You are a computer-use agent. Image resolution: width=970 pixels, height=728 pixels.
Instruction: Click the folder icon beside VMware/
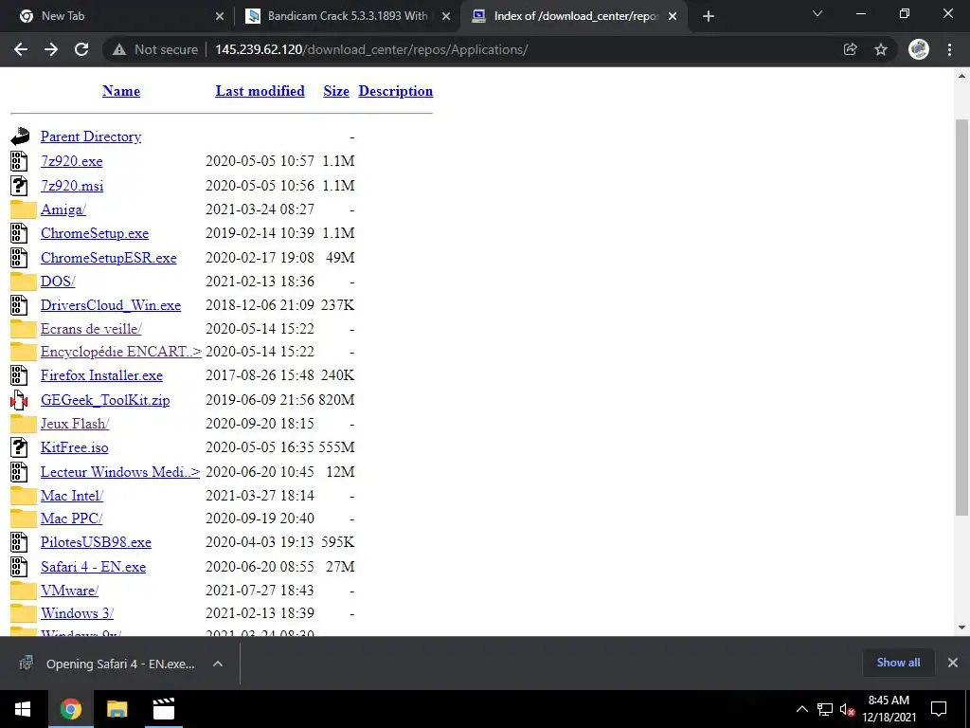tap(23, 590)
